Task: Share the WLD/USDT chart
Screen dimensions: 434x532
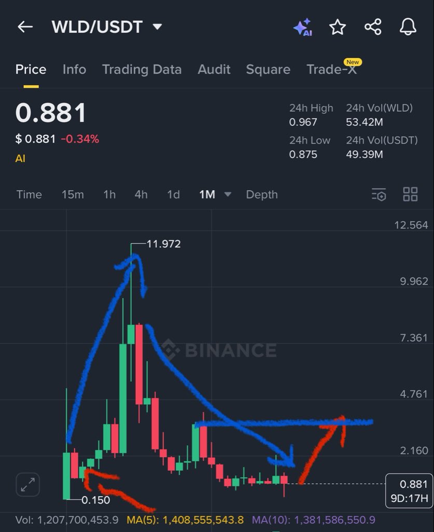Action: (373, 27)
